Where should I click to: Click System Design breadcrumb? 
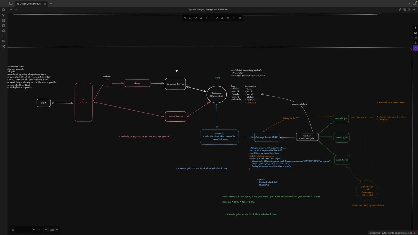pyautogui.click(x=196, y=9)
